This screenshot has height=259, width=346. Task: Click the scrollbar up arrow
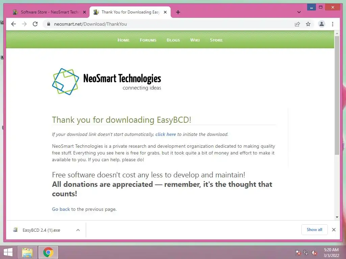coord(337,33)
